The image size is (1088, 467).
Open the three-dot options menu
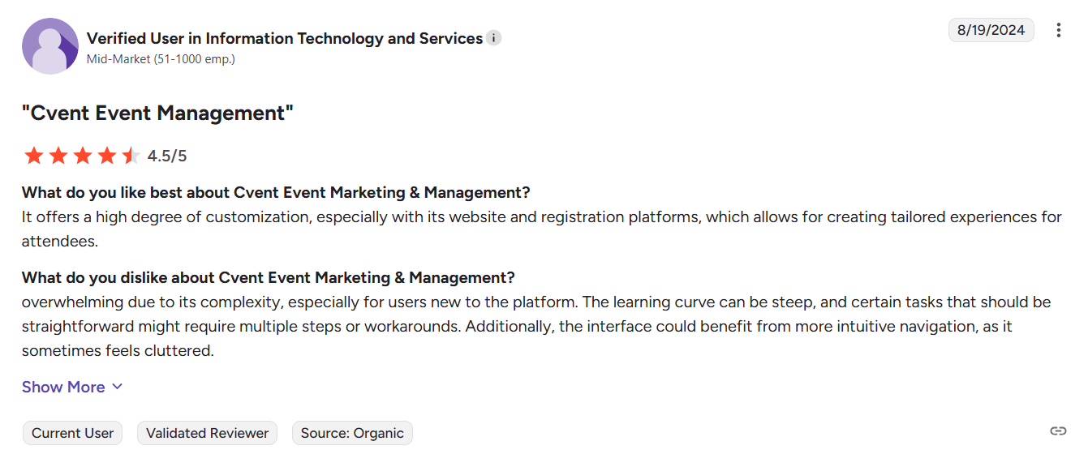1058,31
